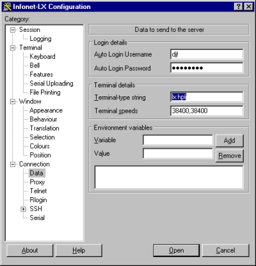Open the Proxy category

37,182
